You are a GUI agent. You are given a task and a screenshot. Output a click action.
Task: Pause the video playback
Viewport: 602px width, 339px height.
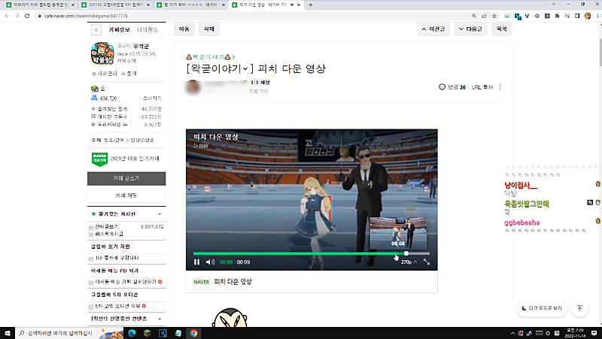tap(197, 262)
